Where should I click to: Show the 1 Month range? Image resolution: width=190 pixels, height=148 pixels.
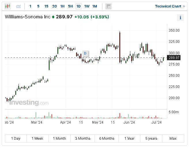[59, 139]
